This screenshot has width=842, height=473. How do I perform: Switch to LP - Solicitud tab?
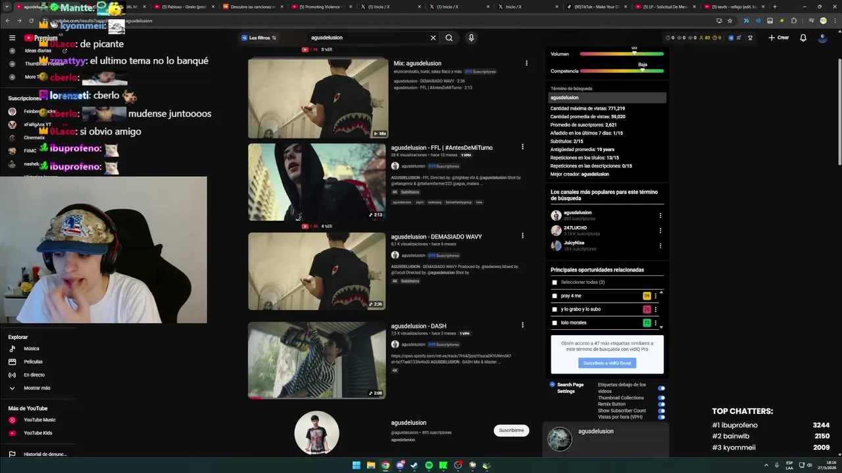pos(664,7)
